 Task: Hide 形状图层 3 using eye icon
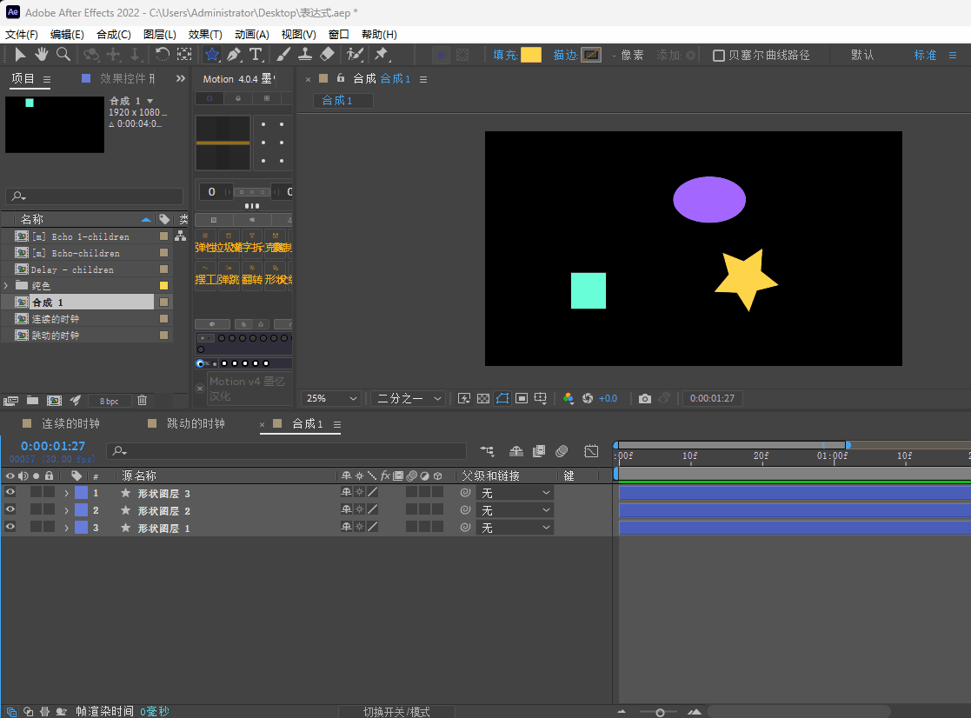10,493
